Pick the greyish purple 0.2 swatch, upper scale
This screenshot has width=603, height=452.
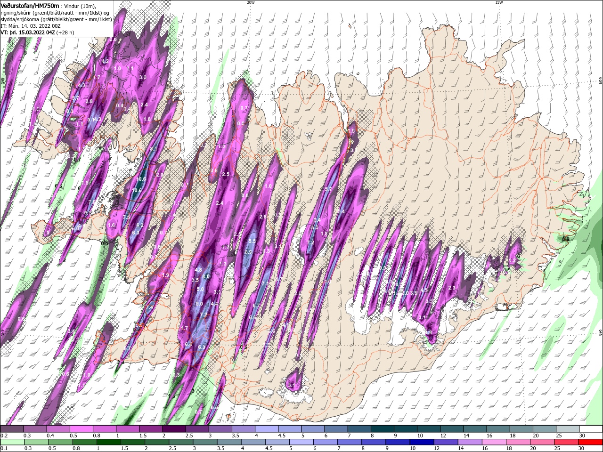pos(12,429)
